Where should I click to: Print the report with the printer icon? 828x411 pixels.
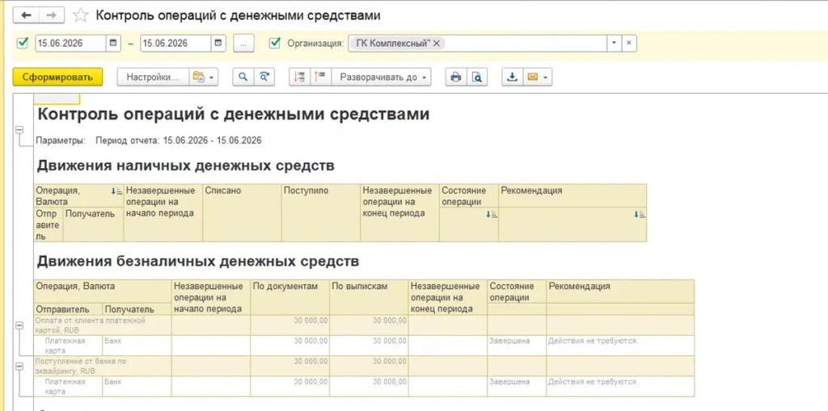coord(456,77)
